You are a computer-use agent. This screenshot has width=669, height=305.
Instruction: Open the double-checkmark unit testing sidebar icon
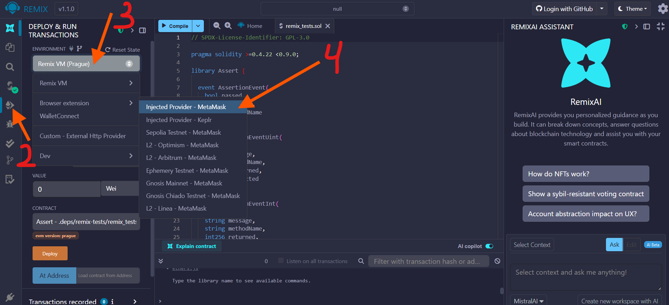tap(9, 143)
